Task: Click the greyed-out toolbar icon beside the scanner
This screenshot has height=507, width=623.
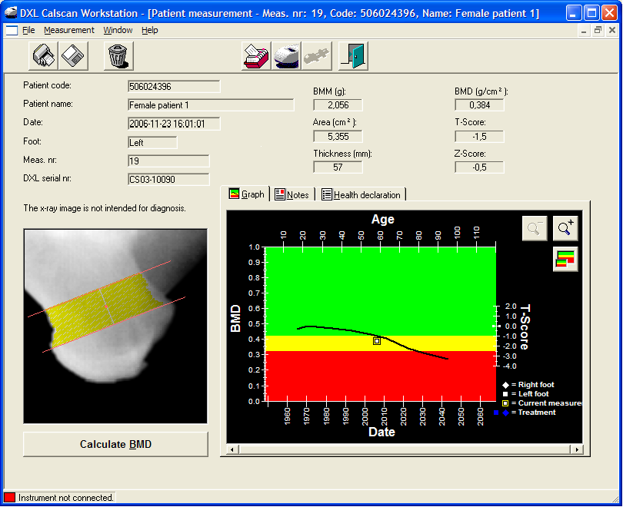Action: tap(316, 56)
